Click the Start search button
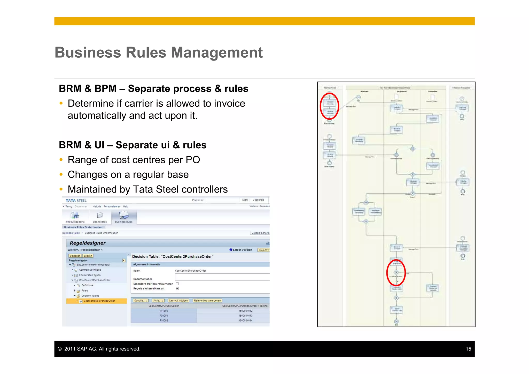This screenshot has height=374, width=529. (245, 200)
